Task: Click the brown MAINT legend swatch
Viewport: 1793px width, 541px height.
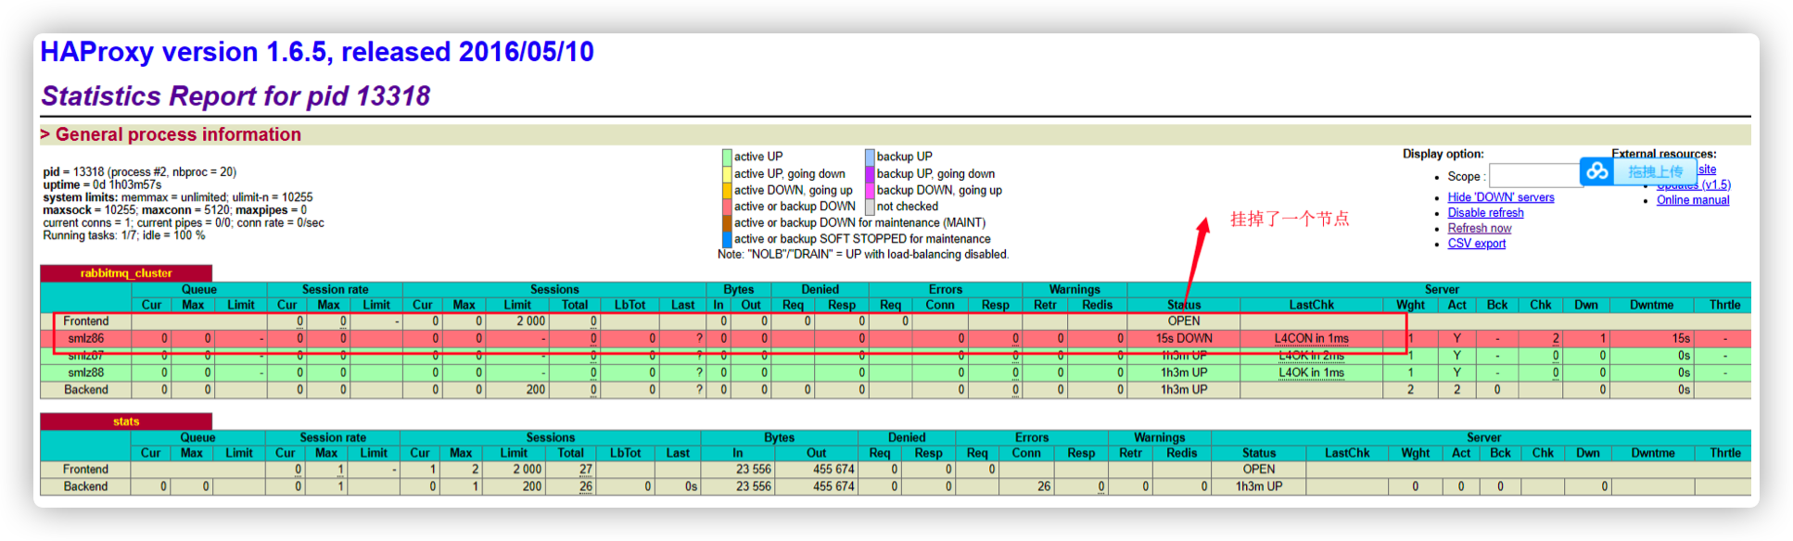Action: coord(727,222)
